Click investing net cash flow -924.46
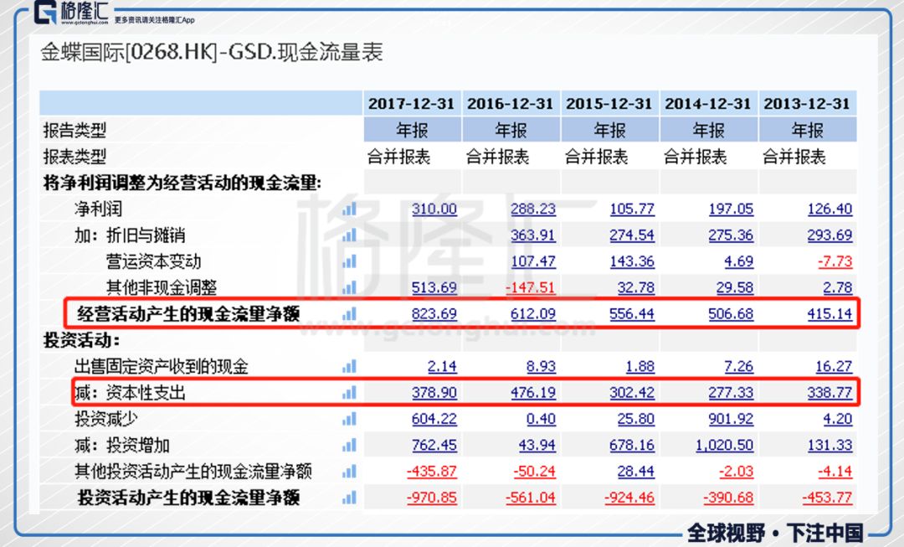The height and width of the screenshot is (547, 904). tap(629, 498)
